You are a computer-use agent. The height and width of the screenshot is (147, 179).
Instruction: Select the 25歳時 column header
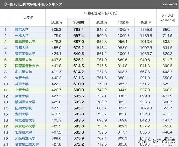tap(56, 22)
